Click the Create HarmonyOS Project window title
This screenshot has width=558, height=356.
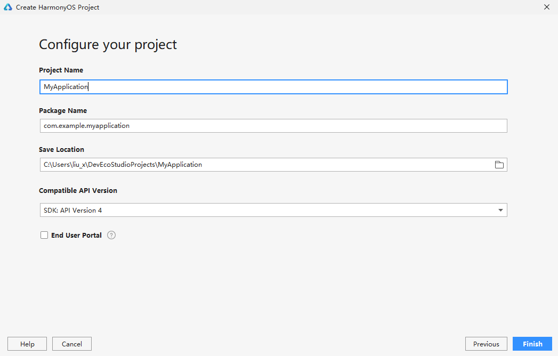[x=58, y=7]
